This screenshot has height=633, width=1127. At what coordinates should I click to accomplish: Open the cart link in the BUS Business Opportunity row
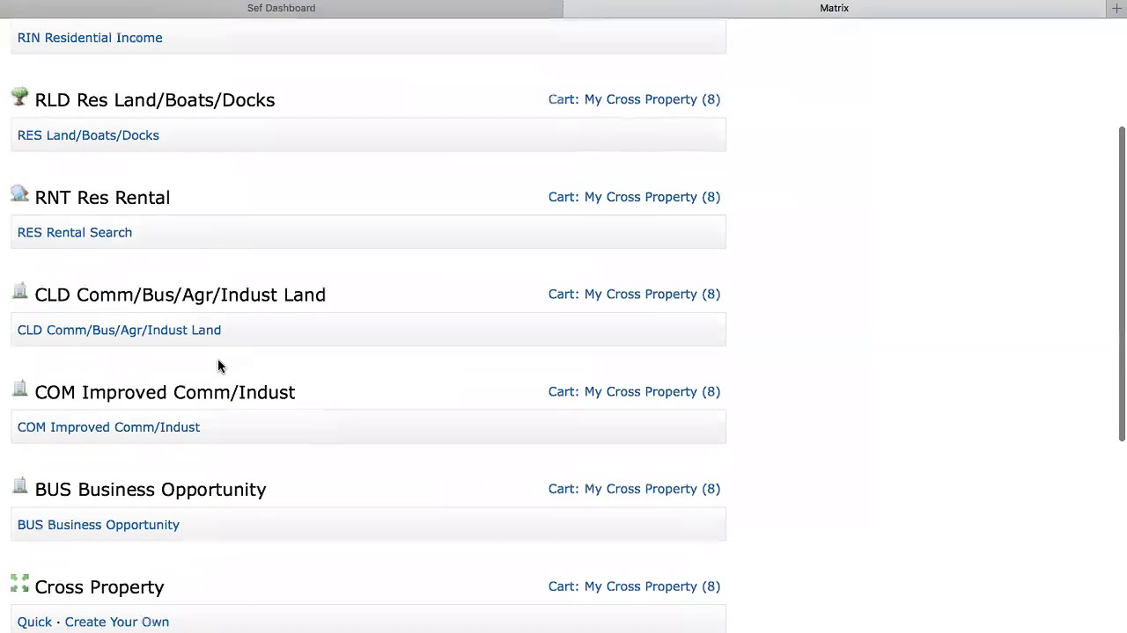click(x=634, y=489)
